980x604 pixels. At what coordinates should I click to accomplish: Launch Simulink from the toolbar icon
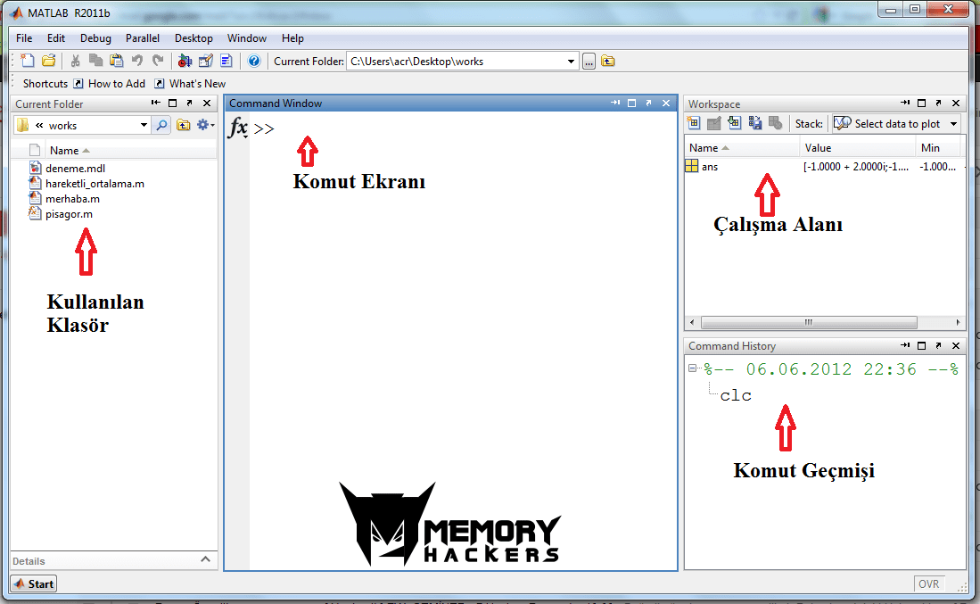coord(185,61)
